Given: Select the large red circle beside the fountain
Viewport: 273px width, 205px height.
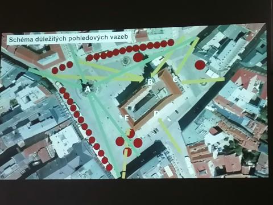Looking at the screenshot, I should click(x=138, y=57).
